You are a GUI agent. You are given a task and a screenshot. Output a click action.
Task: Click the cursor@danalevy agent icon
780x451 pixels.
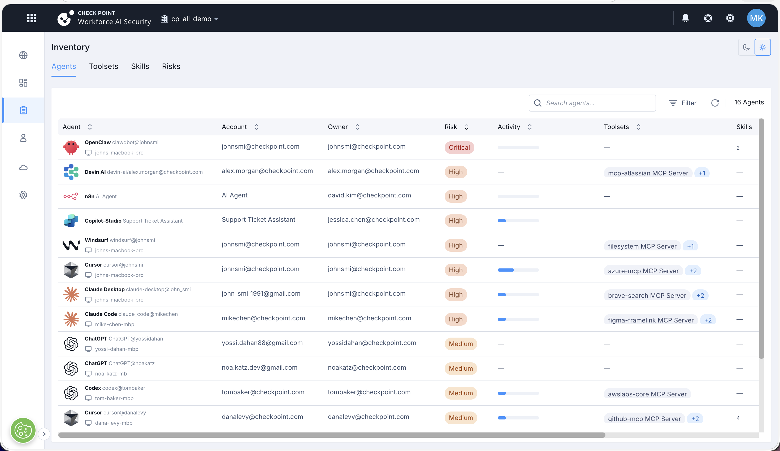coord(71,418)
